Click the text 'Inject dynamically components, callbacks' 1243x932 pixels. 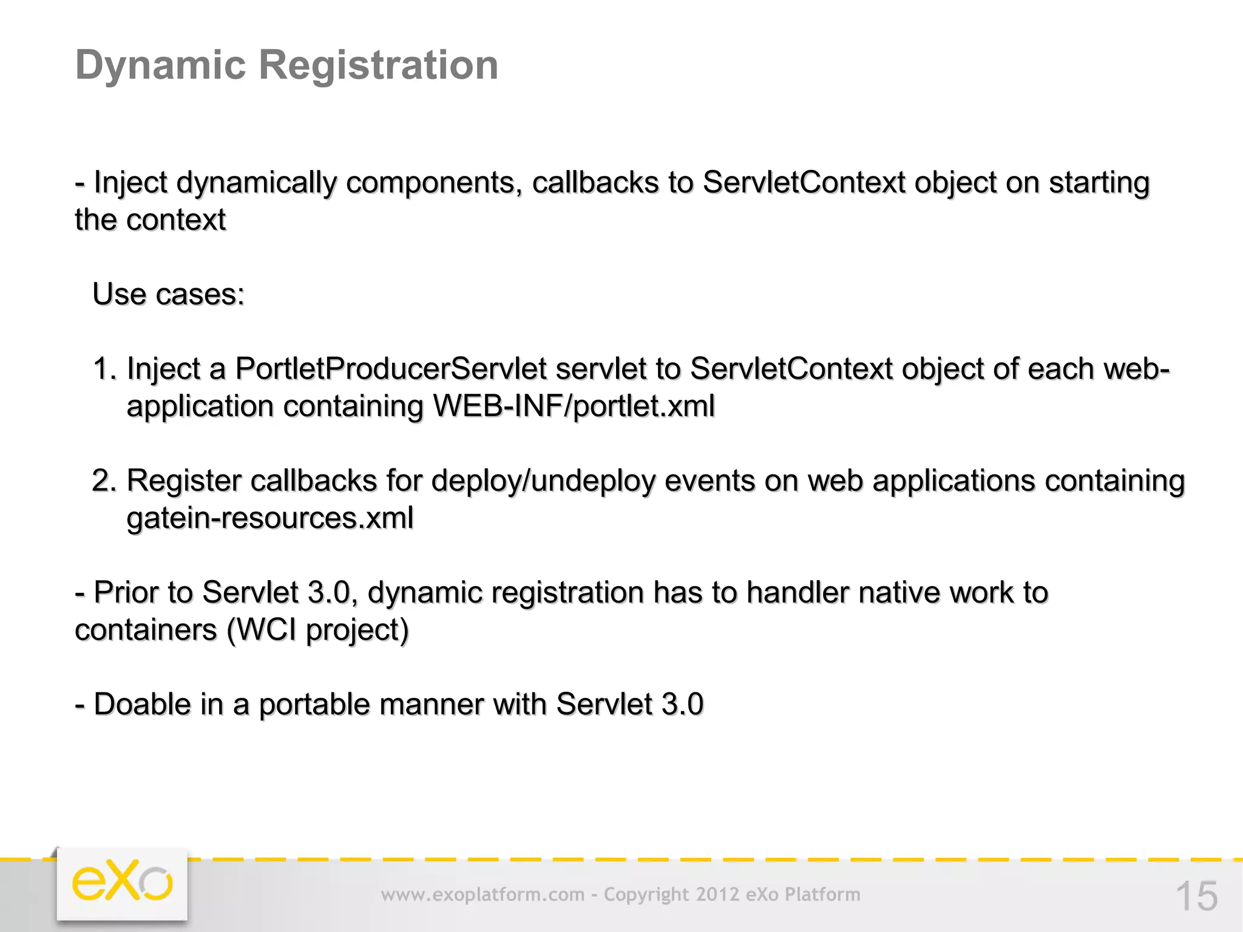(376, 183)
